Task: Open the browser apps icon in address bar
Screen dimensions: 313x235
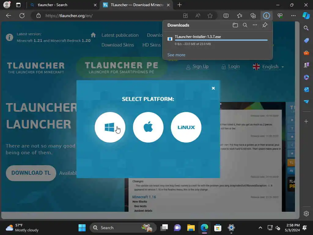Action: tap(186, 16)
